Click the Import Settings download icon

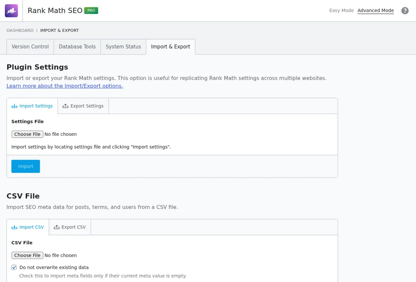(15, 106)
